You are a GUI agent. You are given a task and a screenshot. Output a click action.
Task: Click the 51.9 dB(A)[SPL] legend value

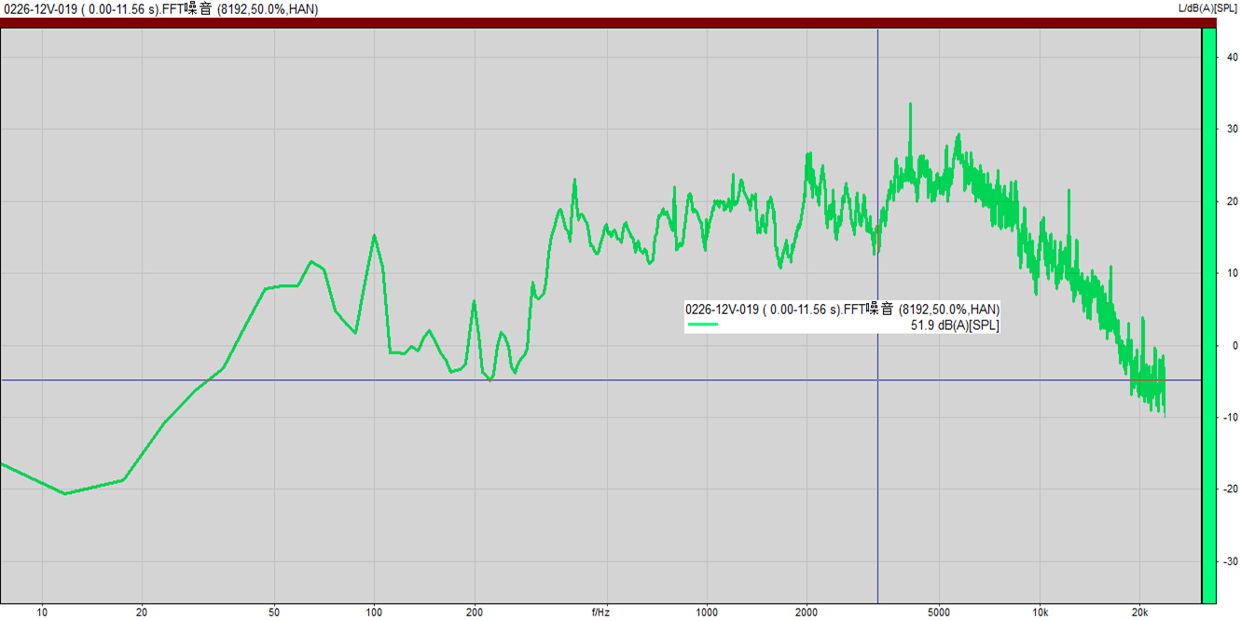click(x=954, y=325)
